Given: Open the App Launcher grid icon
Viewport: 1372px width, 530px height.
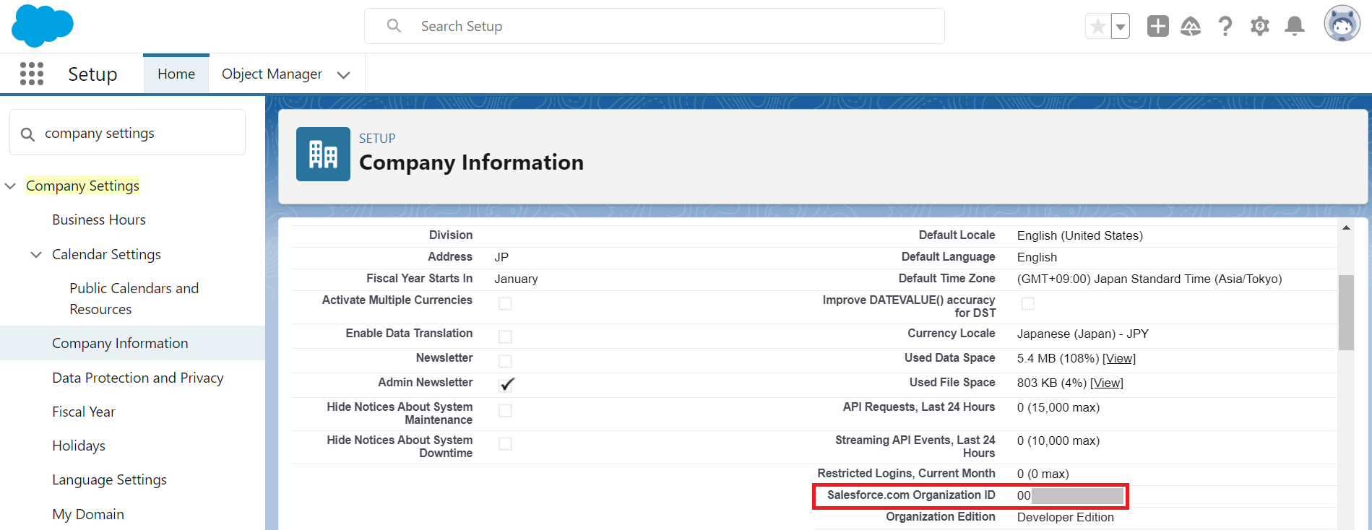Looking at the screenshot, I should pyautogui.click(x=32, y=74).
